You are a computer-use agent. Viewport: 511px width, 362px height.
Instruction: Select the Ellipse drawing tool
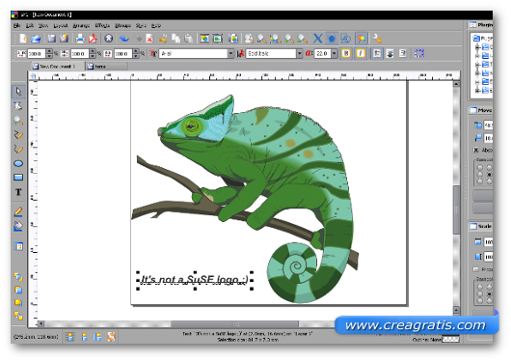tap(18, 163)
